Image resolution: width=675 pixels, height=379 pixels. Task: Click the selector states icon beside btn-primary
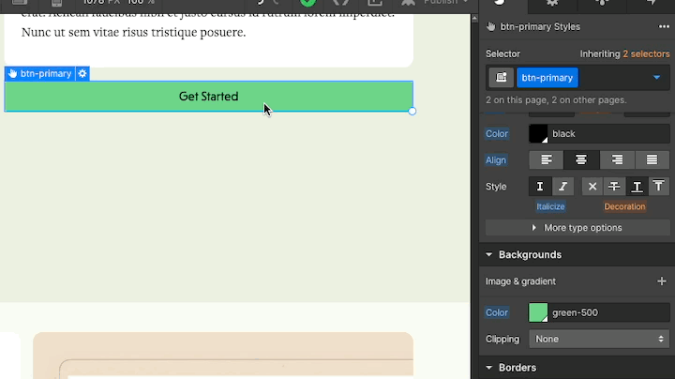coord(502,78)
